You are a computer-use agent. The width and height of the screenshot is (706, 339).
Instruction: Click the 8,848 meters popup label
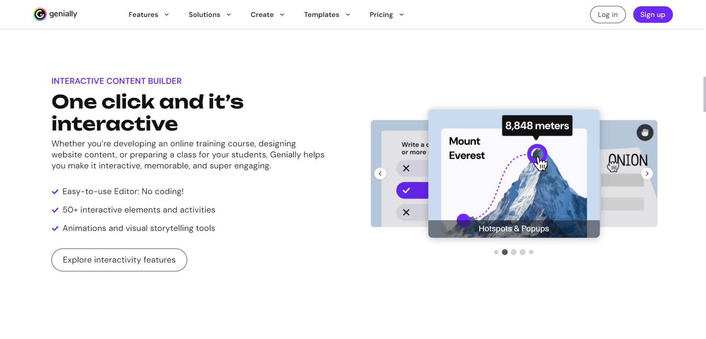point(537,126)
